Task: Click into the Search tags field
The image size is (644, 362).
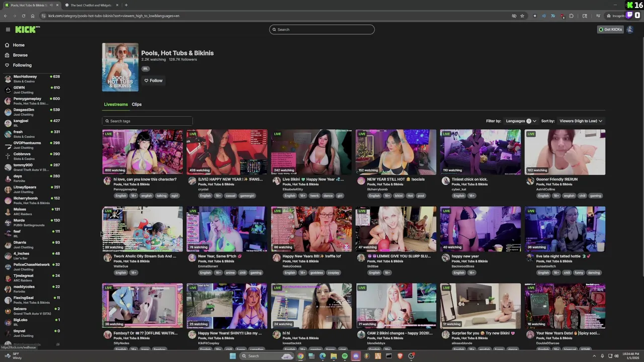Action: click(147, 121)
